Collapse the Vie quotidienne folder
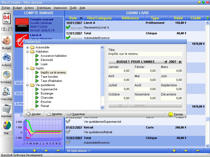Viewport: 210px width, 157px height. pos(28,85)
